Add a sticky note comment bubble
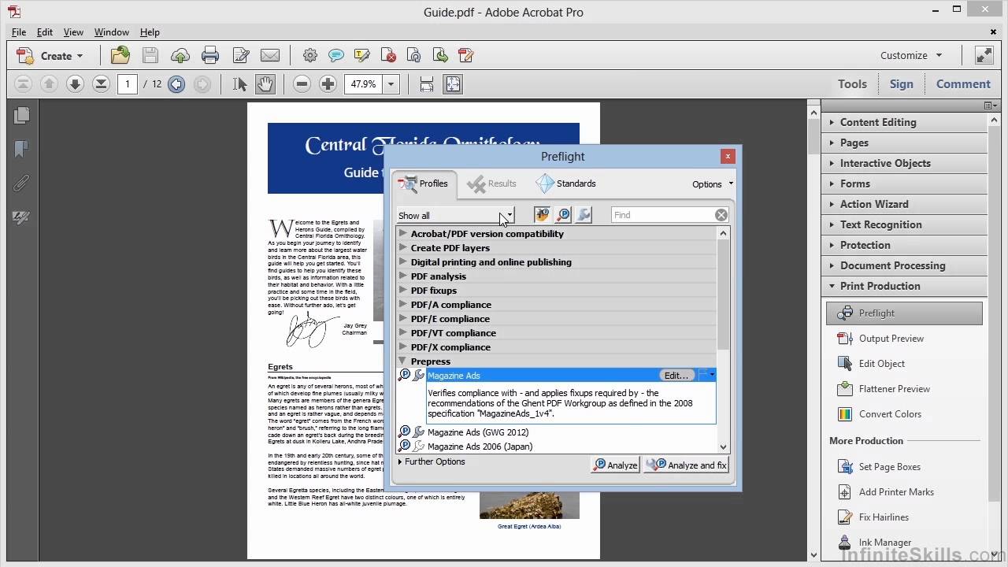 pyautogui.click(x=336, y=55)
